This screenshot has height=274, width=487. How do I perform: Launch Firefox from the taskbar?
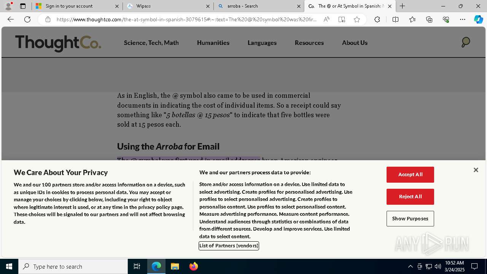tap(194, 266)
